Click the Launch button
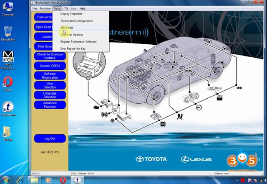Image resolution: width=267 pixels, height=184 pixels. (43, 37)
